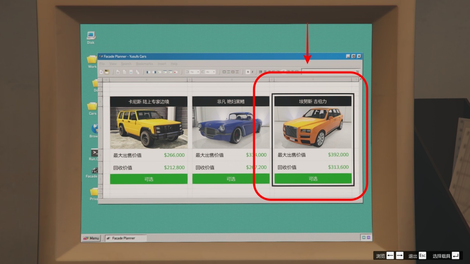Click the Facade Planner taskbar item
The width and height of the screenshot is (470, 264).
[x=126, y=238]
